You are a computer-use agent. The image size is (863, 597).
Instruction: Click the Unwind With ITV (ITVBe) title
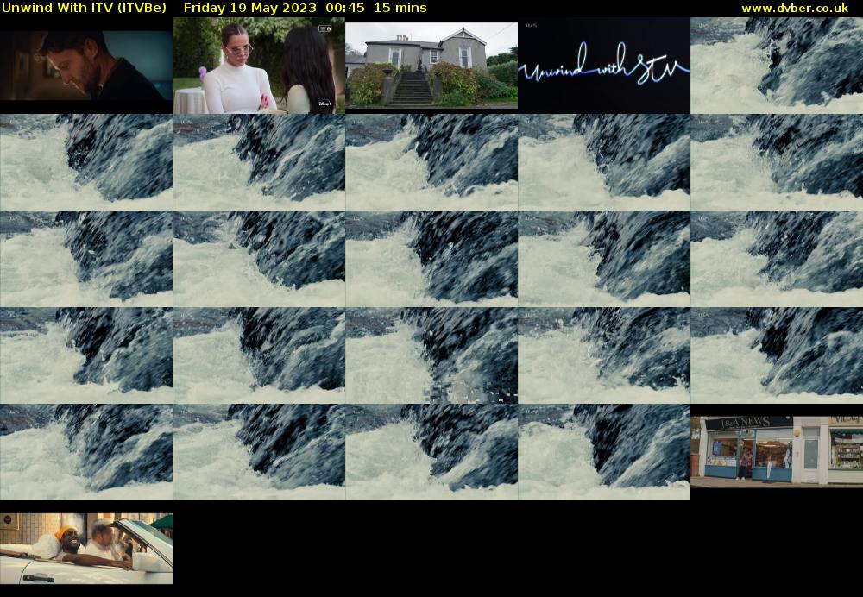tap(84, 8)
